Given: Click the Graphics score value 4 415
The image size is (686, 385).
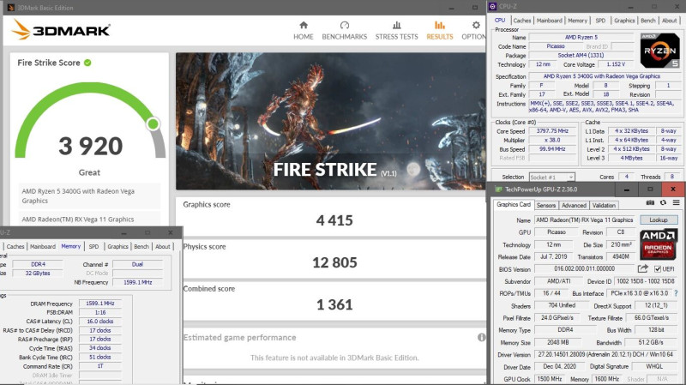Looking at the screenshot, I should click(334, 220).
